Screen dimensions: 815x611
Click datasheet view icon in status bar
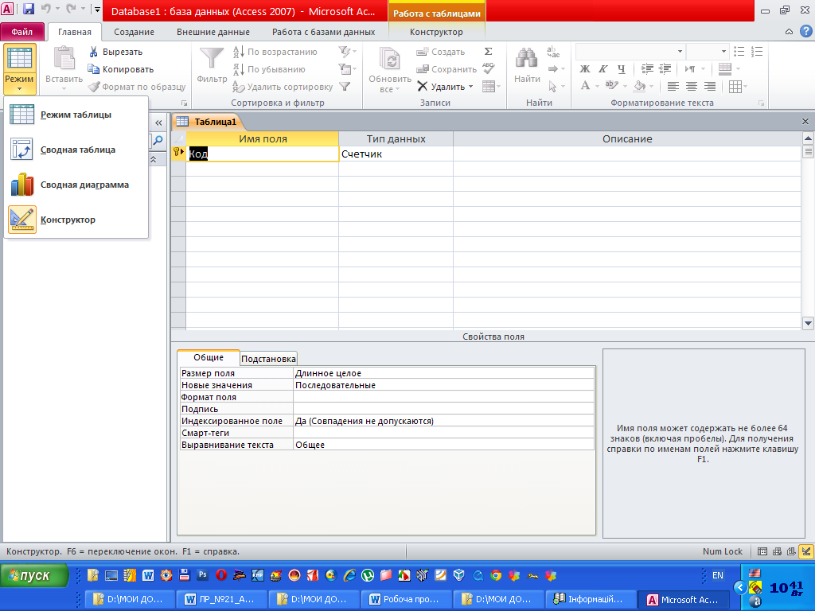(762, 552)
